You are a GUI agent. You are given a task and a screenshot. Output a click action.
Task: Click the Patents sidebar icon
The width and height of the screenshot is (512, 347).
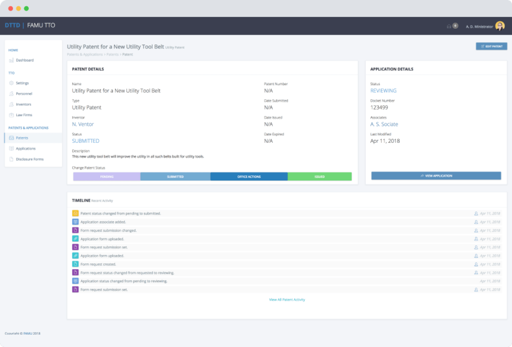[11, 138]
